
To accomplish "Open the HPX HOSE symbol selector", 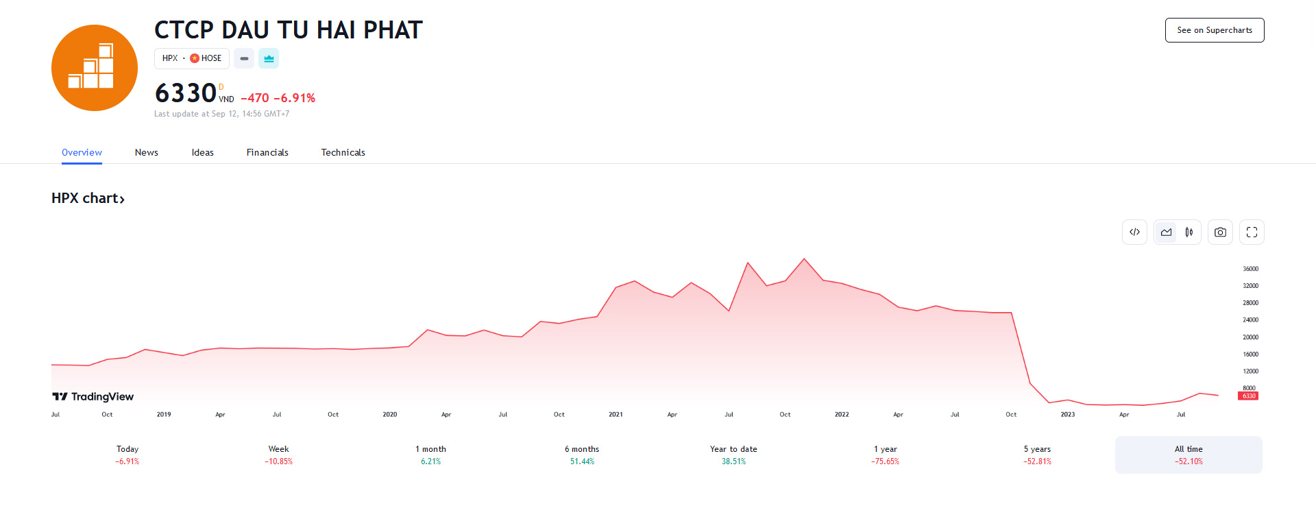I will point(191,58).
